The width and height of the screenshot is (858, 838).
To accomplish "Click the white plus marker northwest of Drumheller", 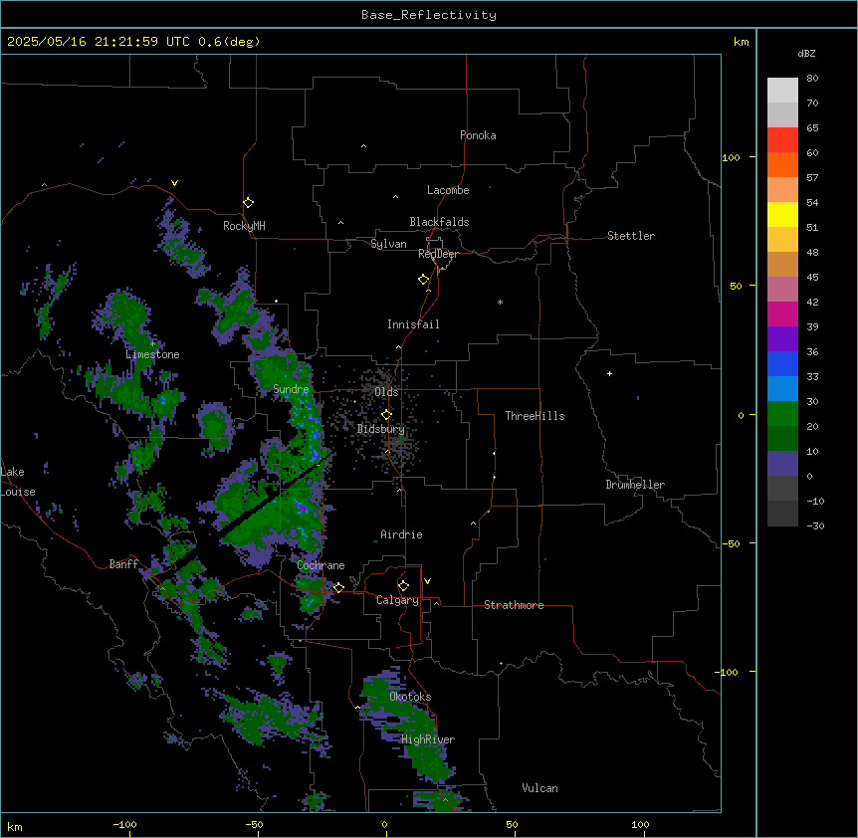I will 609,373.
